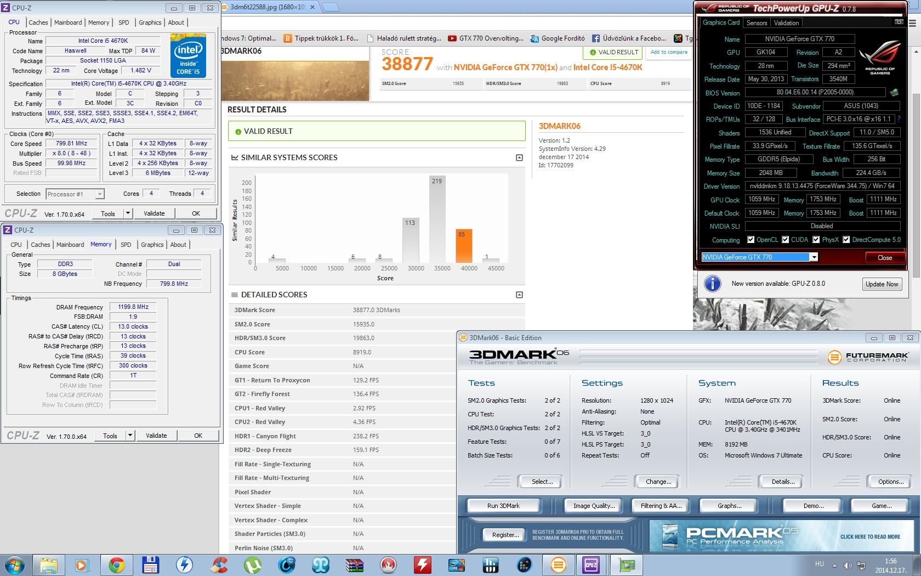Show hidden tray icons arrow
This screenshot has width=921, height=576.
coord(835,565)
